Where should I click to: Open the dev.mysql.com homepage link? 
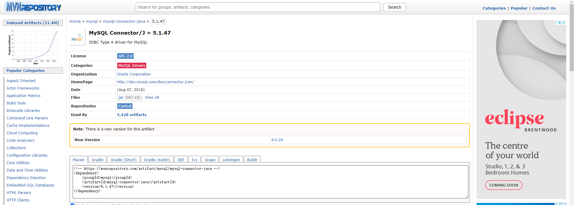pyautogui.click(x=155, y=82)
